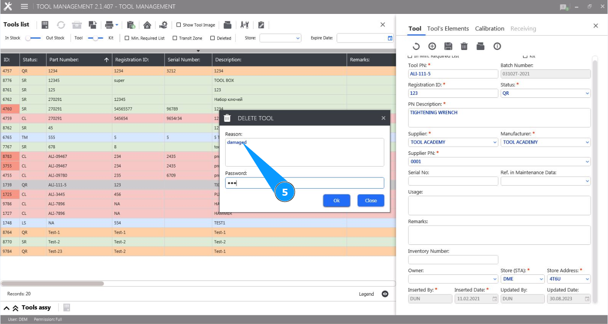Open the Store filter dropdown
The height and width of the screenshot is (324, 608).
point(280,38)
